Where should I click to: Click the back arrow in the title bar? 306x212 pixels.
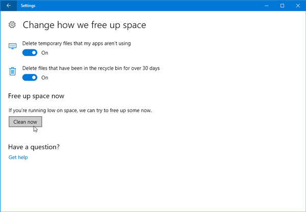tap(8, 6)
